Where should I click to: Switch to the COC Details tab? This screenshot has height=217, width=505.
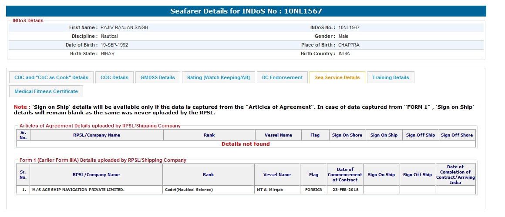(x=114, y=77)
